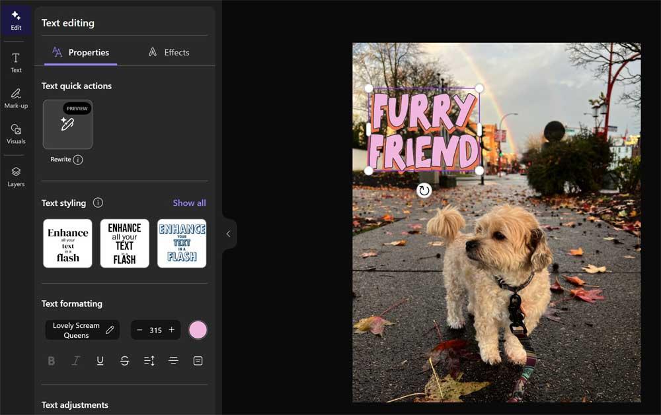Click the Rewrite quick action tile
The width and height of the screenshot is (661, 415).
(67, 125)
